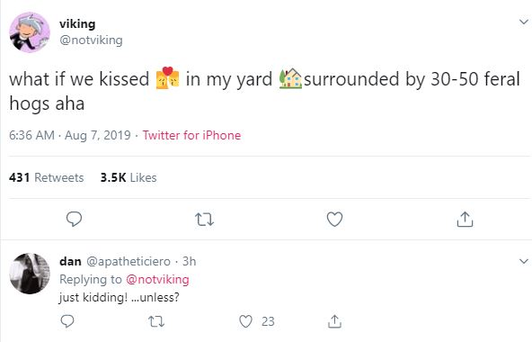Open dan's profile avatar
Viewport: 532px width, 342px height.
point(30,273)
